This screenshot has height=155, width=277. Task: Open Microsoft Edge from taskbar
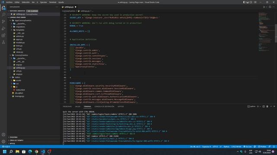pyautogui.click(x=30, y=152)
